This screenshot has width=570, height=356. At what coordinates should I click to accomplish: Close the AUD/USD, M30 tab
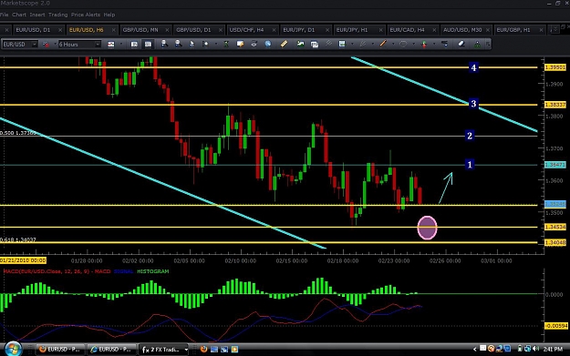pos(488,30)
